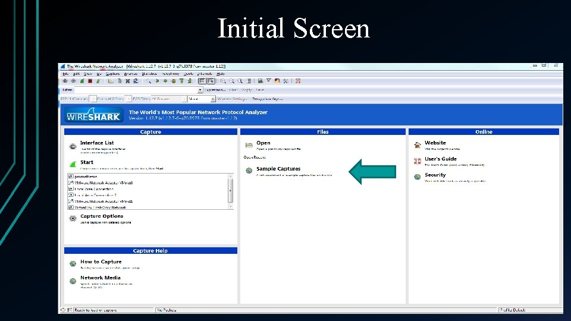
Task: Start capture with the green toolbar fin
Action: click(x=82, y=81)
